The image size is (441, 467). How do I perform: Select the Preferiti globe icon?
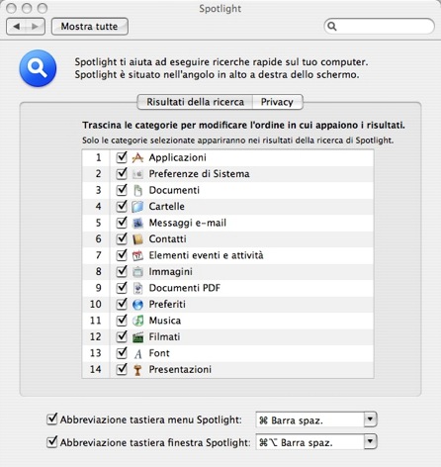pos(137,305)
